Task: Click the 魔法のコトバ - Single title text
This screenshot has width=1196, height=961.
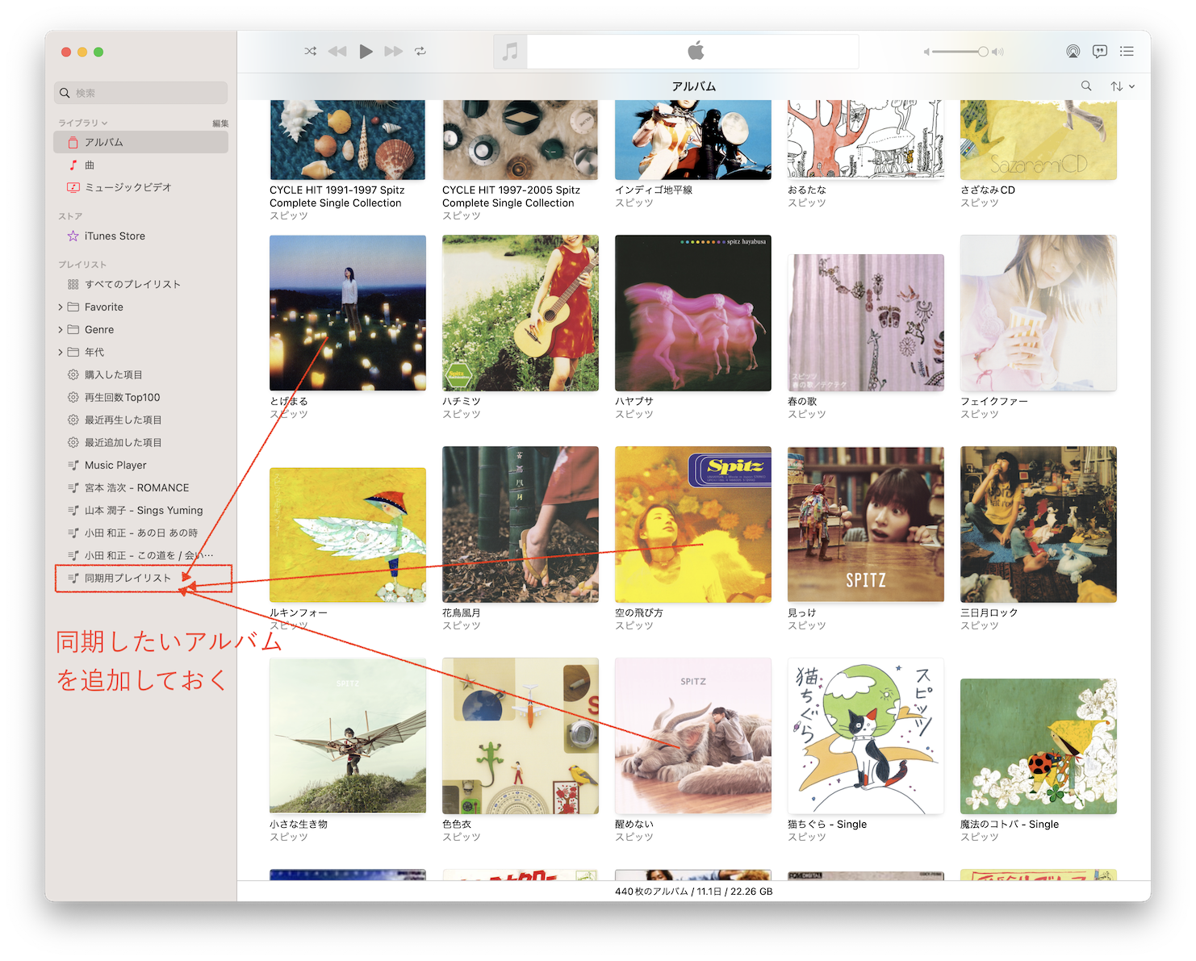Action: click(1010, 824)
